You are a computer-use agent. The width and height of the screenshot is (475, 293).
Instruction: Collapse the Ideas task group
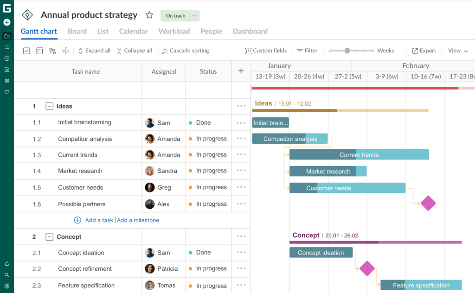point(49,106)
